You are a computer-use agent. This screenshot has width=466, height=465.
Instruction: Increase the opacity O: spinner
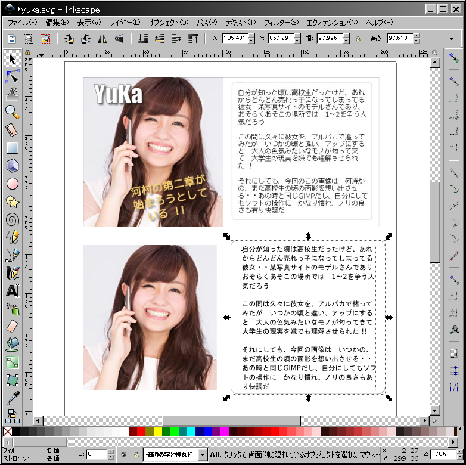click(111, 452)
